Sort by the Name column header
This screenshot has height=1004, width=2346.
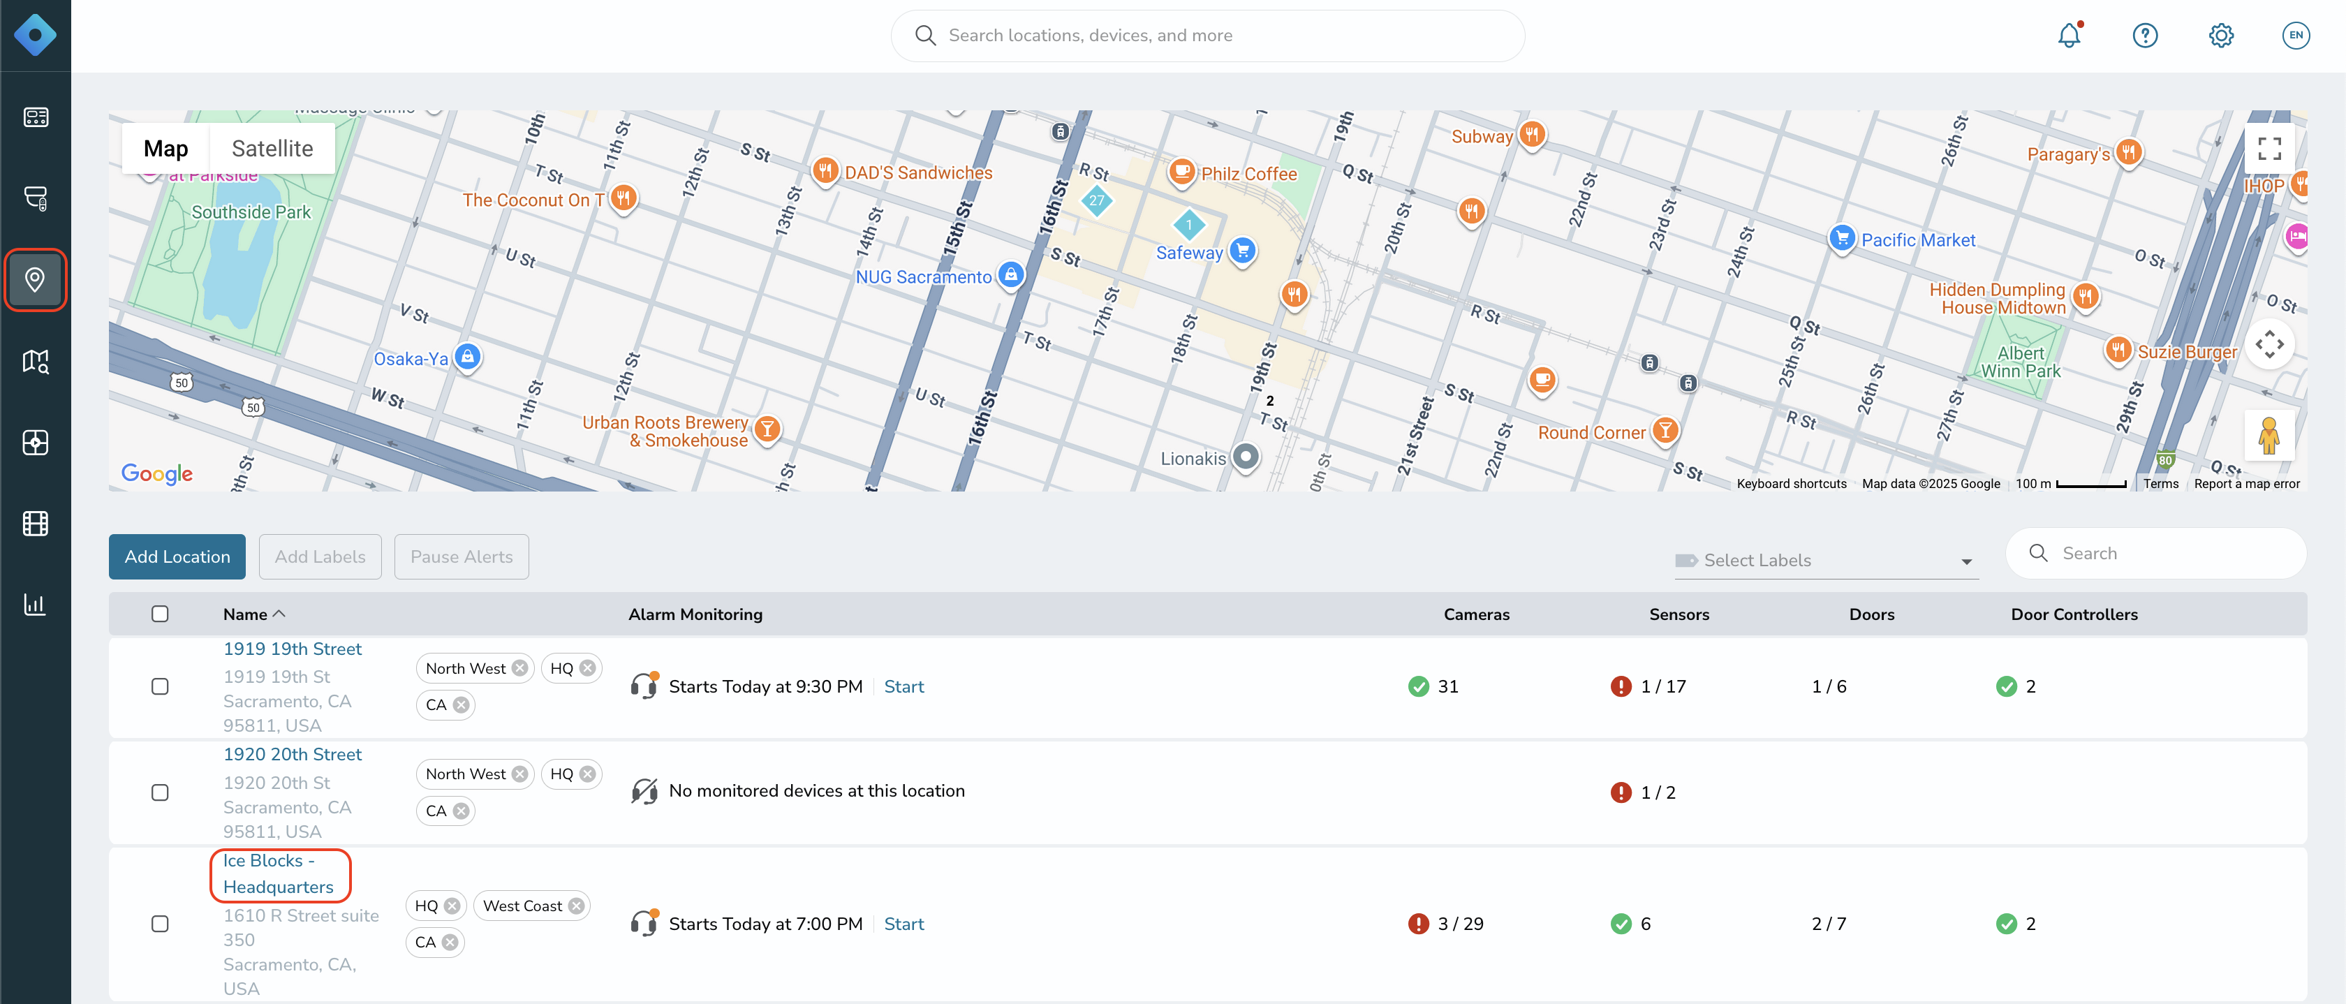click(254, 614)
